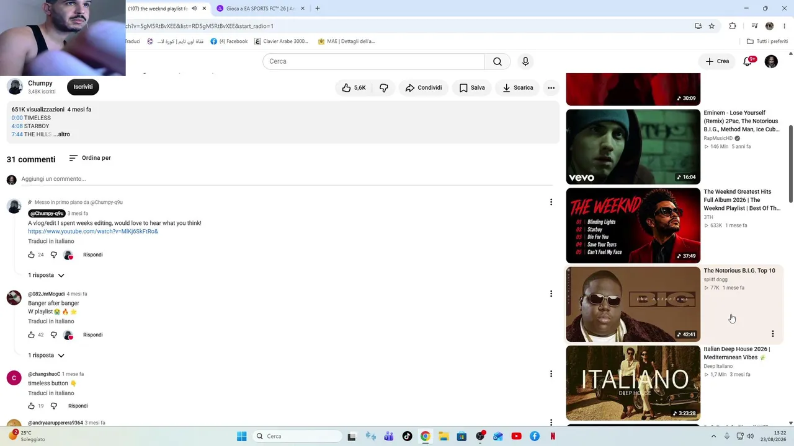Download the video with Scarica
The width and height of the screenshot is (794, 446).
(517, 88)
